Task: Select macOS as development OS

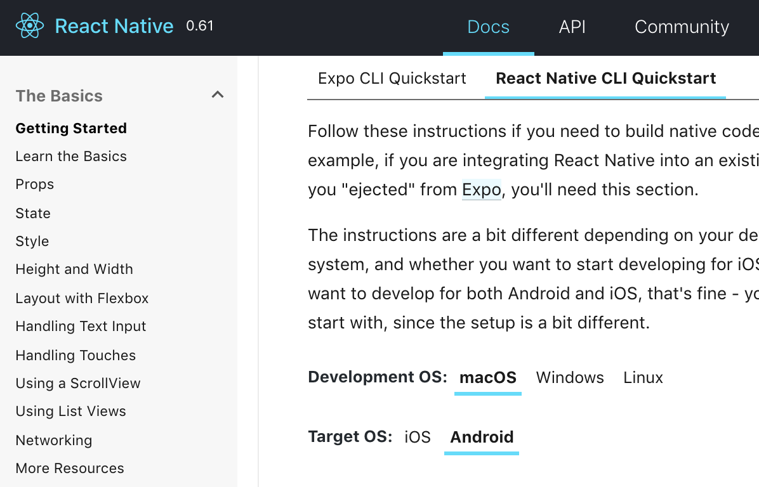Action: [488, 378]
